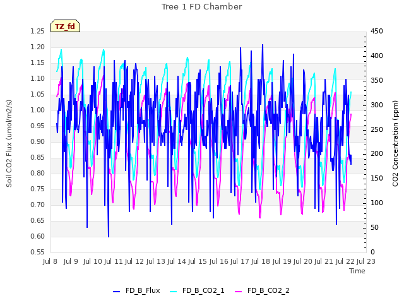Click the Jul 15 tick label
This screenshot has width=404, height=303.
pos(198,261)
